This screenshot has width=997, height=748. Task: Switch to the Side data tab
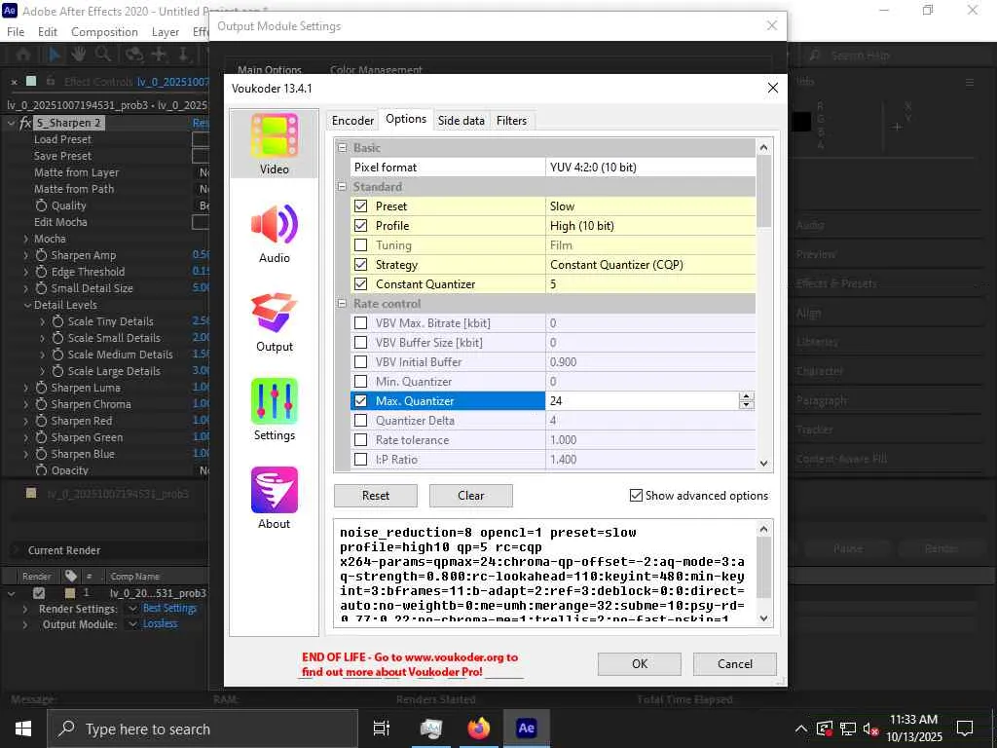[x=461, y=120]
